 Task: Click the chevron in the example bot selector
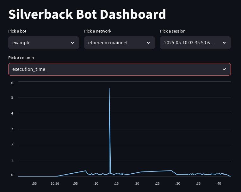72,43
